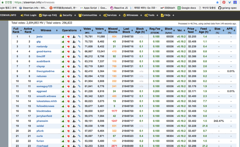Viewport: 240px width, 147px height.
Task: Open Services menu item
Action: pos(110,15)
